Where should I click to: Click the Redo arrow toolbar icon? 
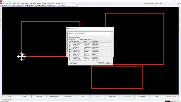tap(9, 6)
